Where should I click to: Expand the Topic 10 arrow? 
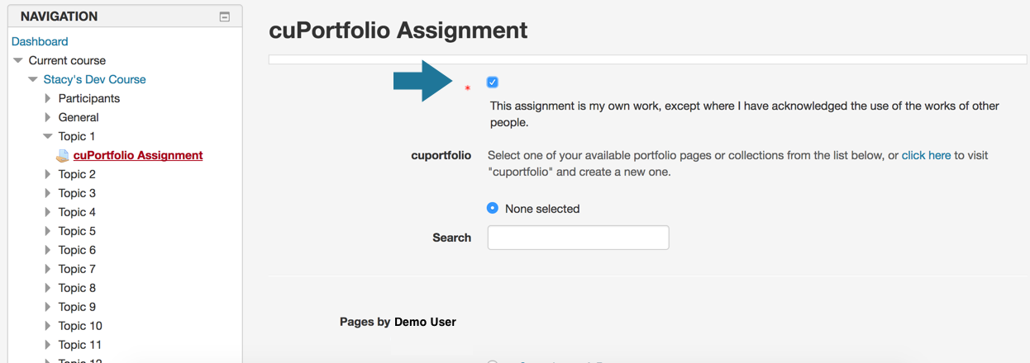click(x=48, y=326)
